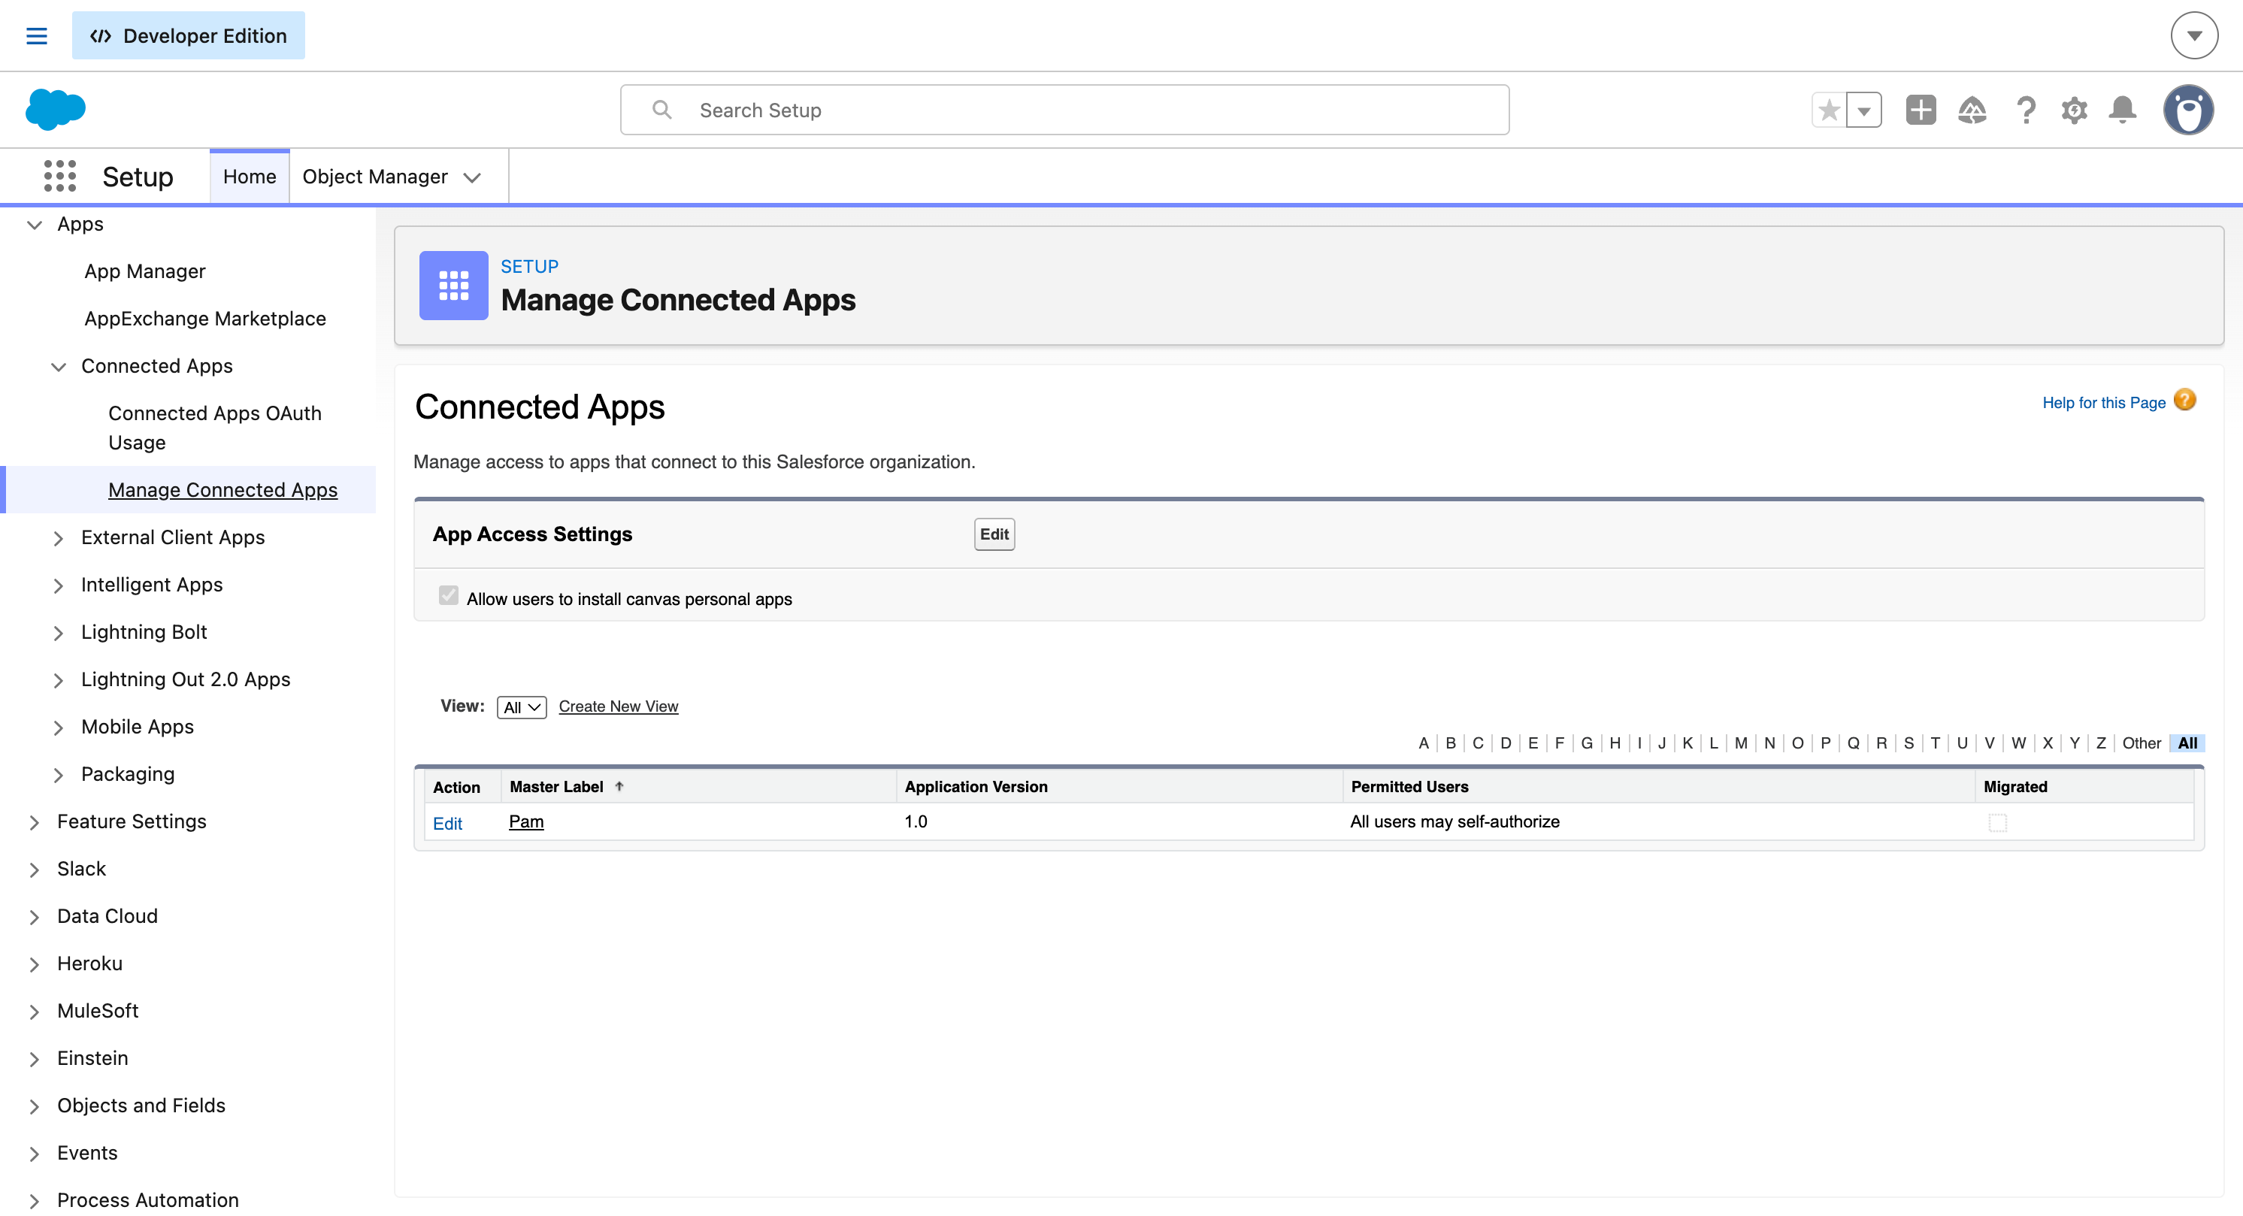
Task: Open the App Launcher dots grid
Action: click(60, 176)
